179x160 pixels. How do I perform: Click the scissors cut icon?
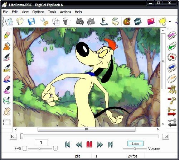point(44,22)
